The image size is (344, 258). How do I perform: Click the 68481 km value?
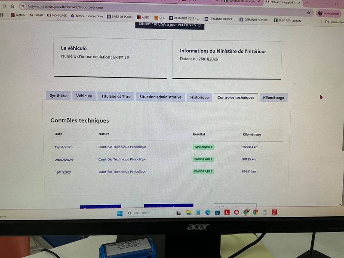click(249, 171)
